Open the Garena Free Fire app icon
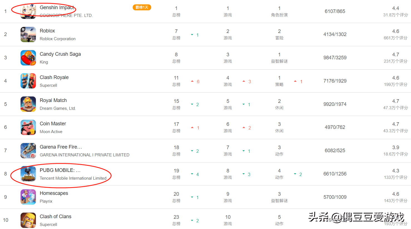 coord(28,151)
